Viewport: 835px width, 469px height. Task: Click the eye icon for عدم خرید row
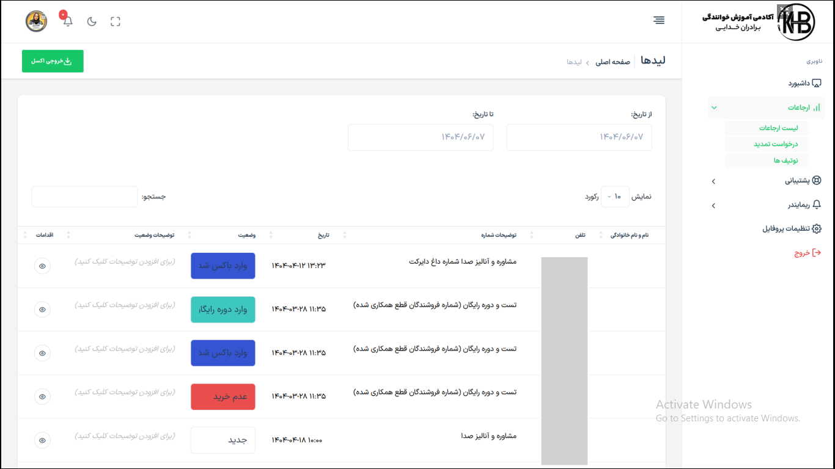tap(42, 397)
